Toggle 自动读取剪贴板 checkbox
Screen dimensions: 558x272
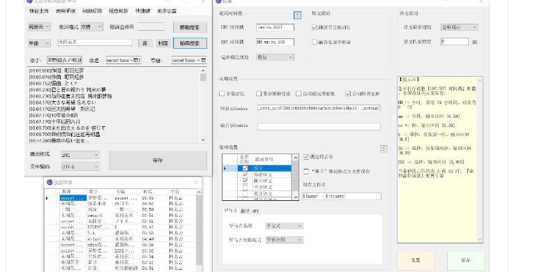tap(299, 93)
